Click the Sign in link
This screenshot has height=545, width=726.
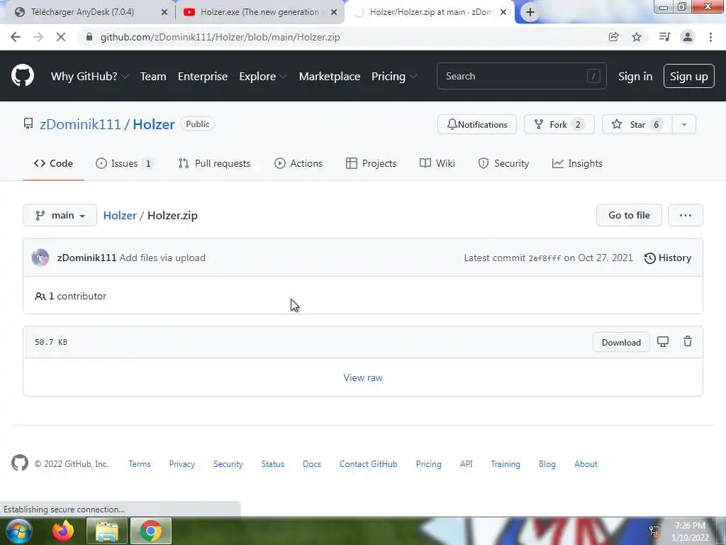point(635,77)
